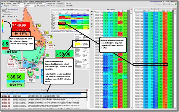
Task: Click the 5min Demand table vertical scrollbar
Action: coord(175,59)
